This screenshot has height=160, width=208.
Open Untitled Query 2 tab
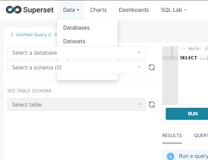[33, 35]
